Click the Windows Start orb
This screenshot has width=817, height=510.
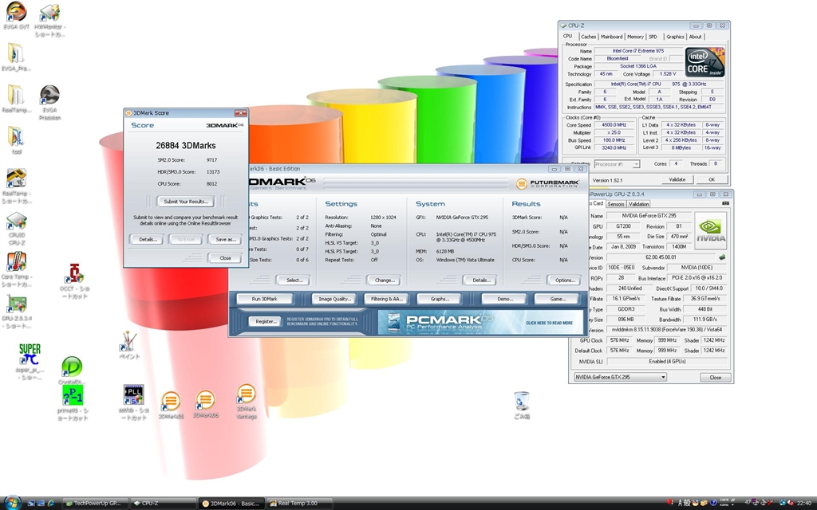(x=11, y=503)
